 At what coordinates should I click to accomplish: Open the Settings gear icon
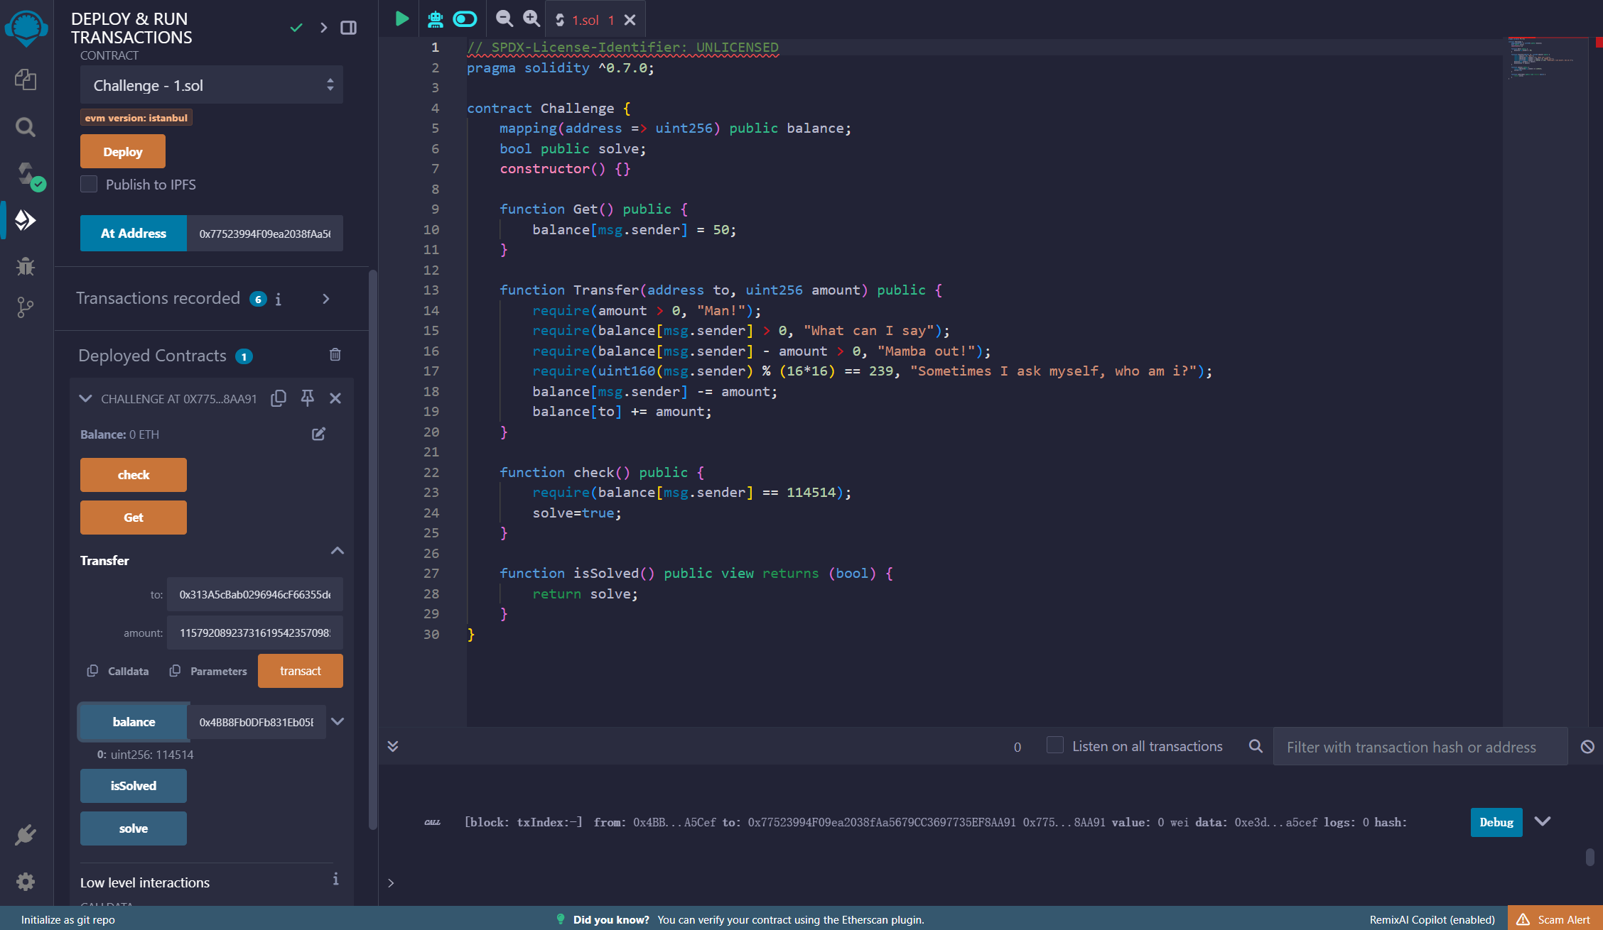click(26, 882)
